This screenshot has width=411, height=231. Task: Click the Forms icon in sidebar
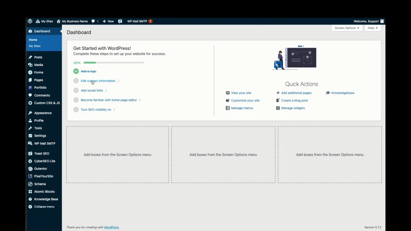(30, 73)
